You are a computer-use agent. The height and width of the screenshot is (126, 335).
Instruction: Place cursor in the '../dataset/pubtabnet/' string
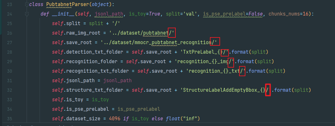pyautogui.click(x=142, y=33)
